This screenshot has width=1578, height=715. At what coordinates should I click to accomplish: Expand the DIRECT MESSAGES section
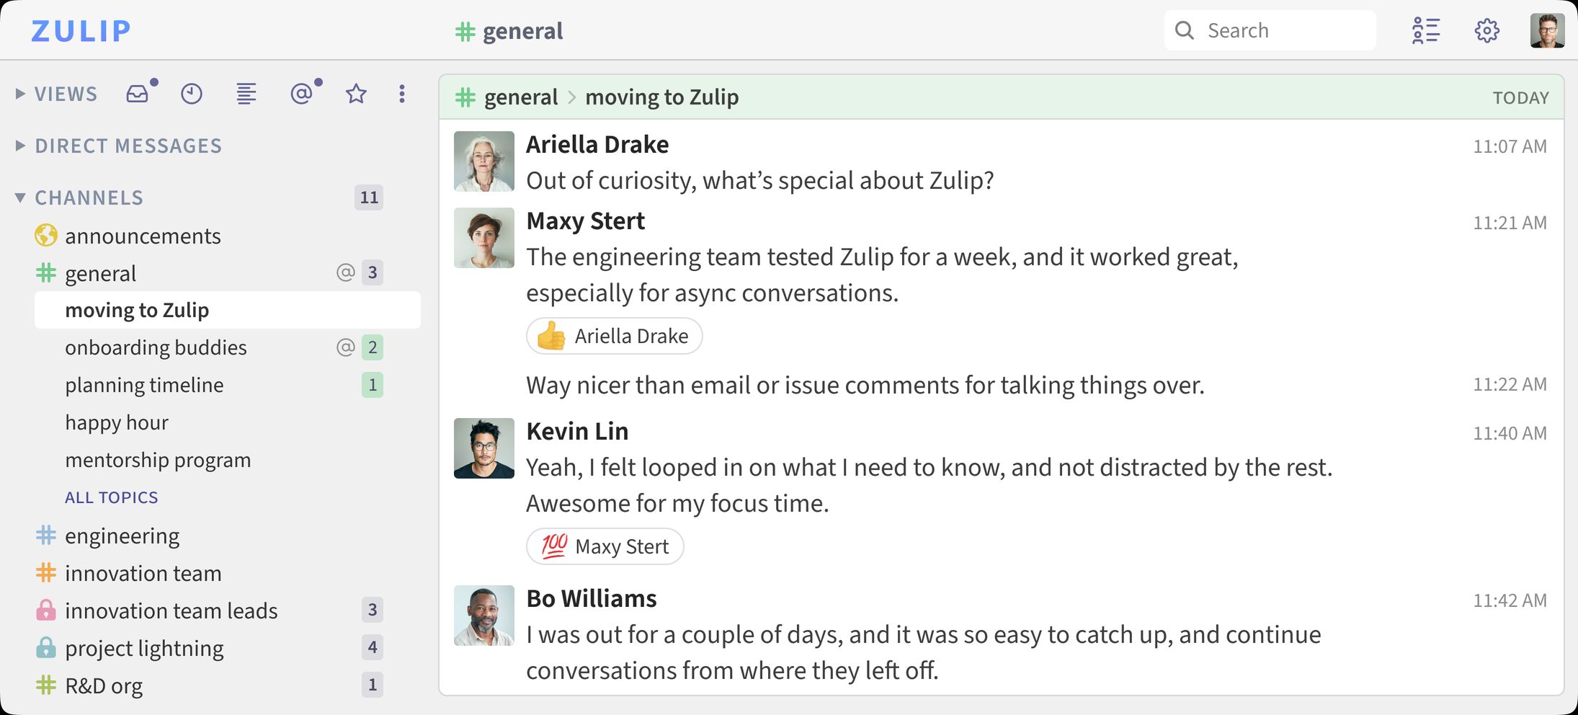19,145
